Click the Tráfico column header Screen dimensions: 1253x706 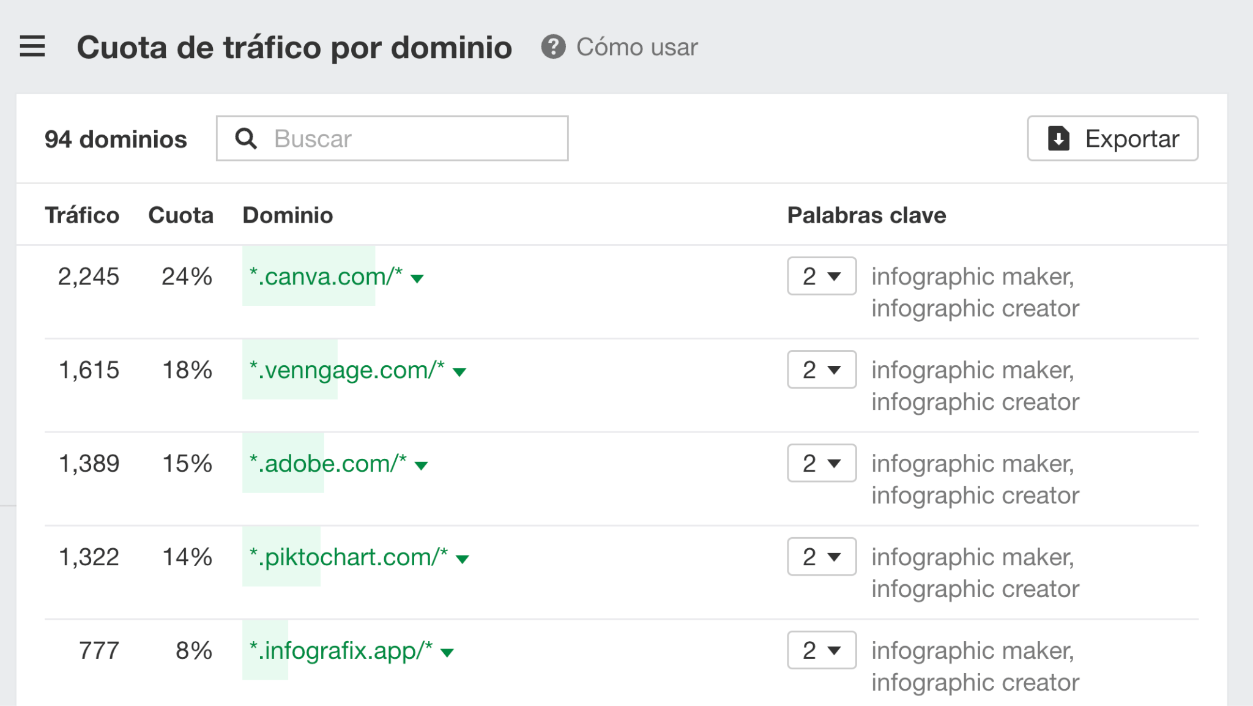(x=82, y=215)
